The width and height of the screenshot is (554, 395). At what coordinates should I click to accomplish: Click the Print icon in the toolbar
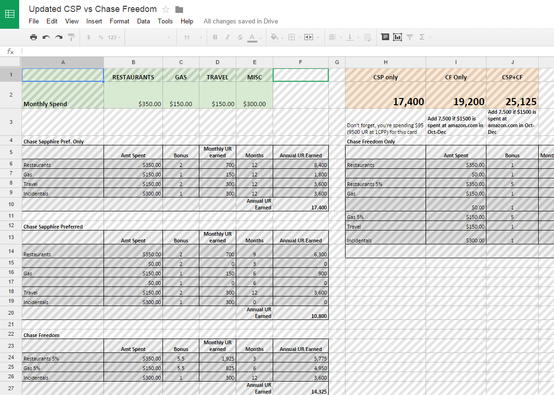pos(34,37)
